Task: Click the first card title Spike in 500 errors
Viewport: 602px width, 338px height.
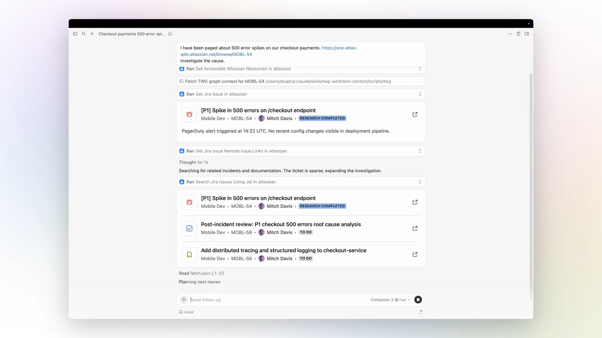Action: coord(258,110)
